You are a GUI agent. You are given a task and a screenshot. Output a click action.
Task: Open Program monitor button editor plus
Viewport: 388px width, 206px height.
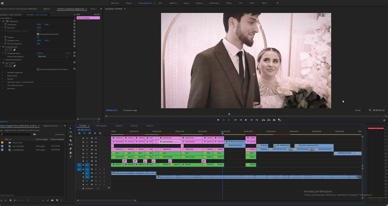click(384, 120)
